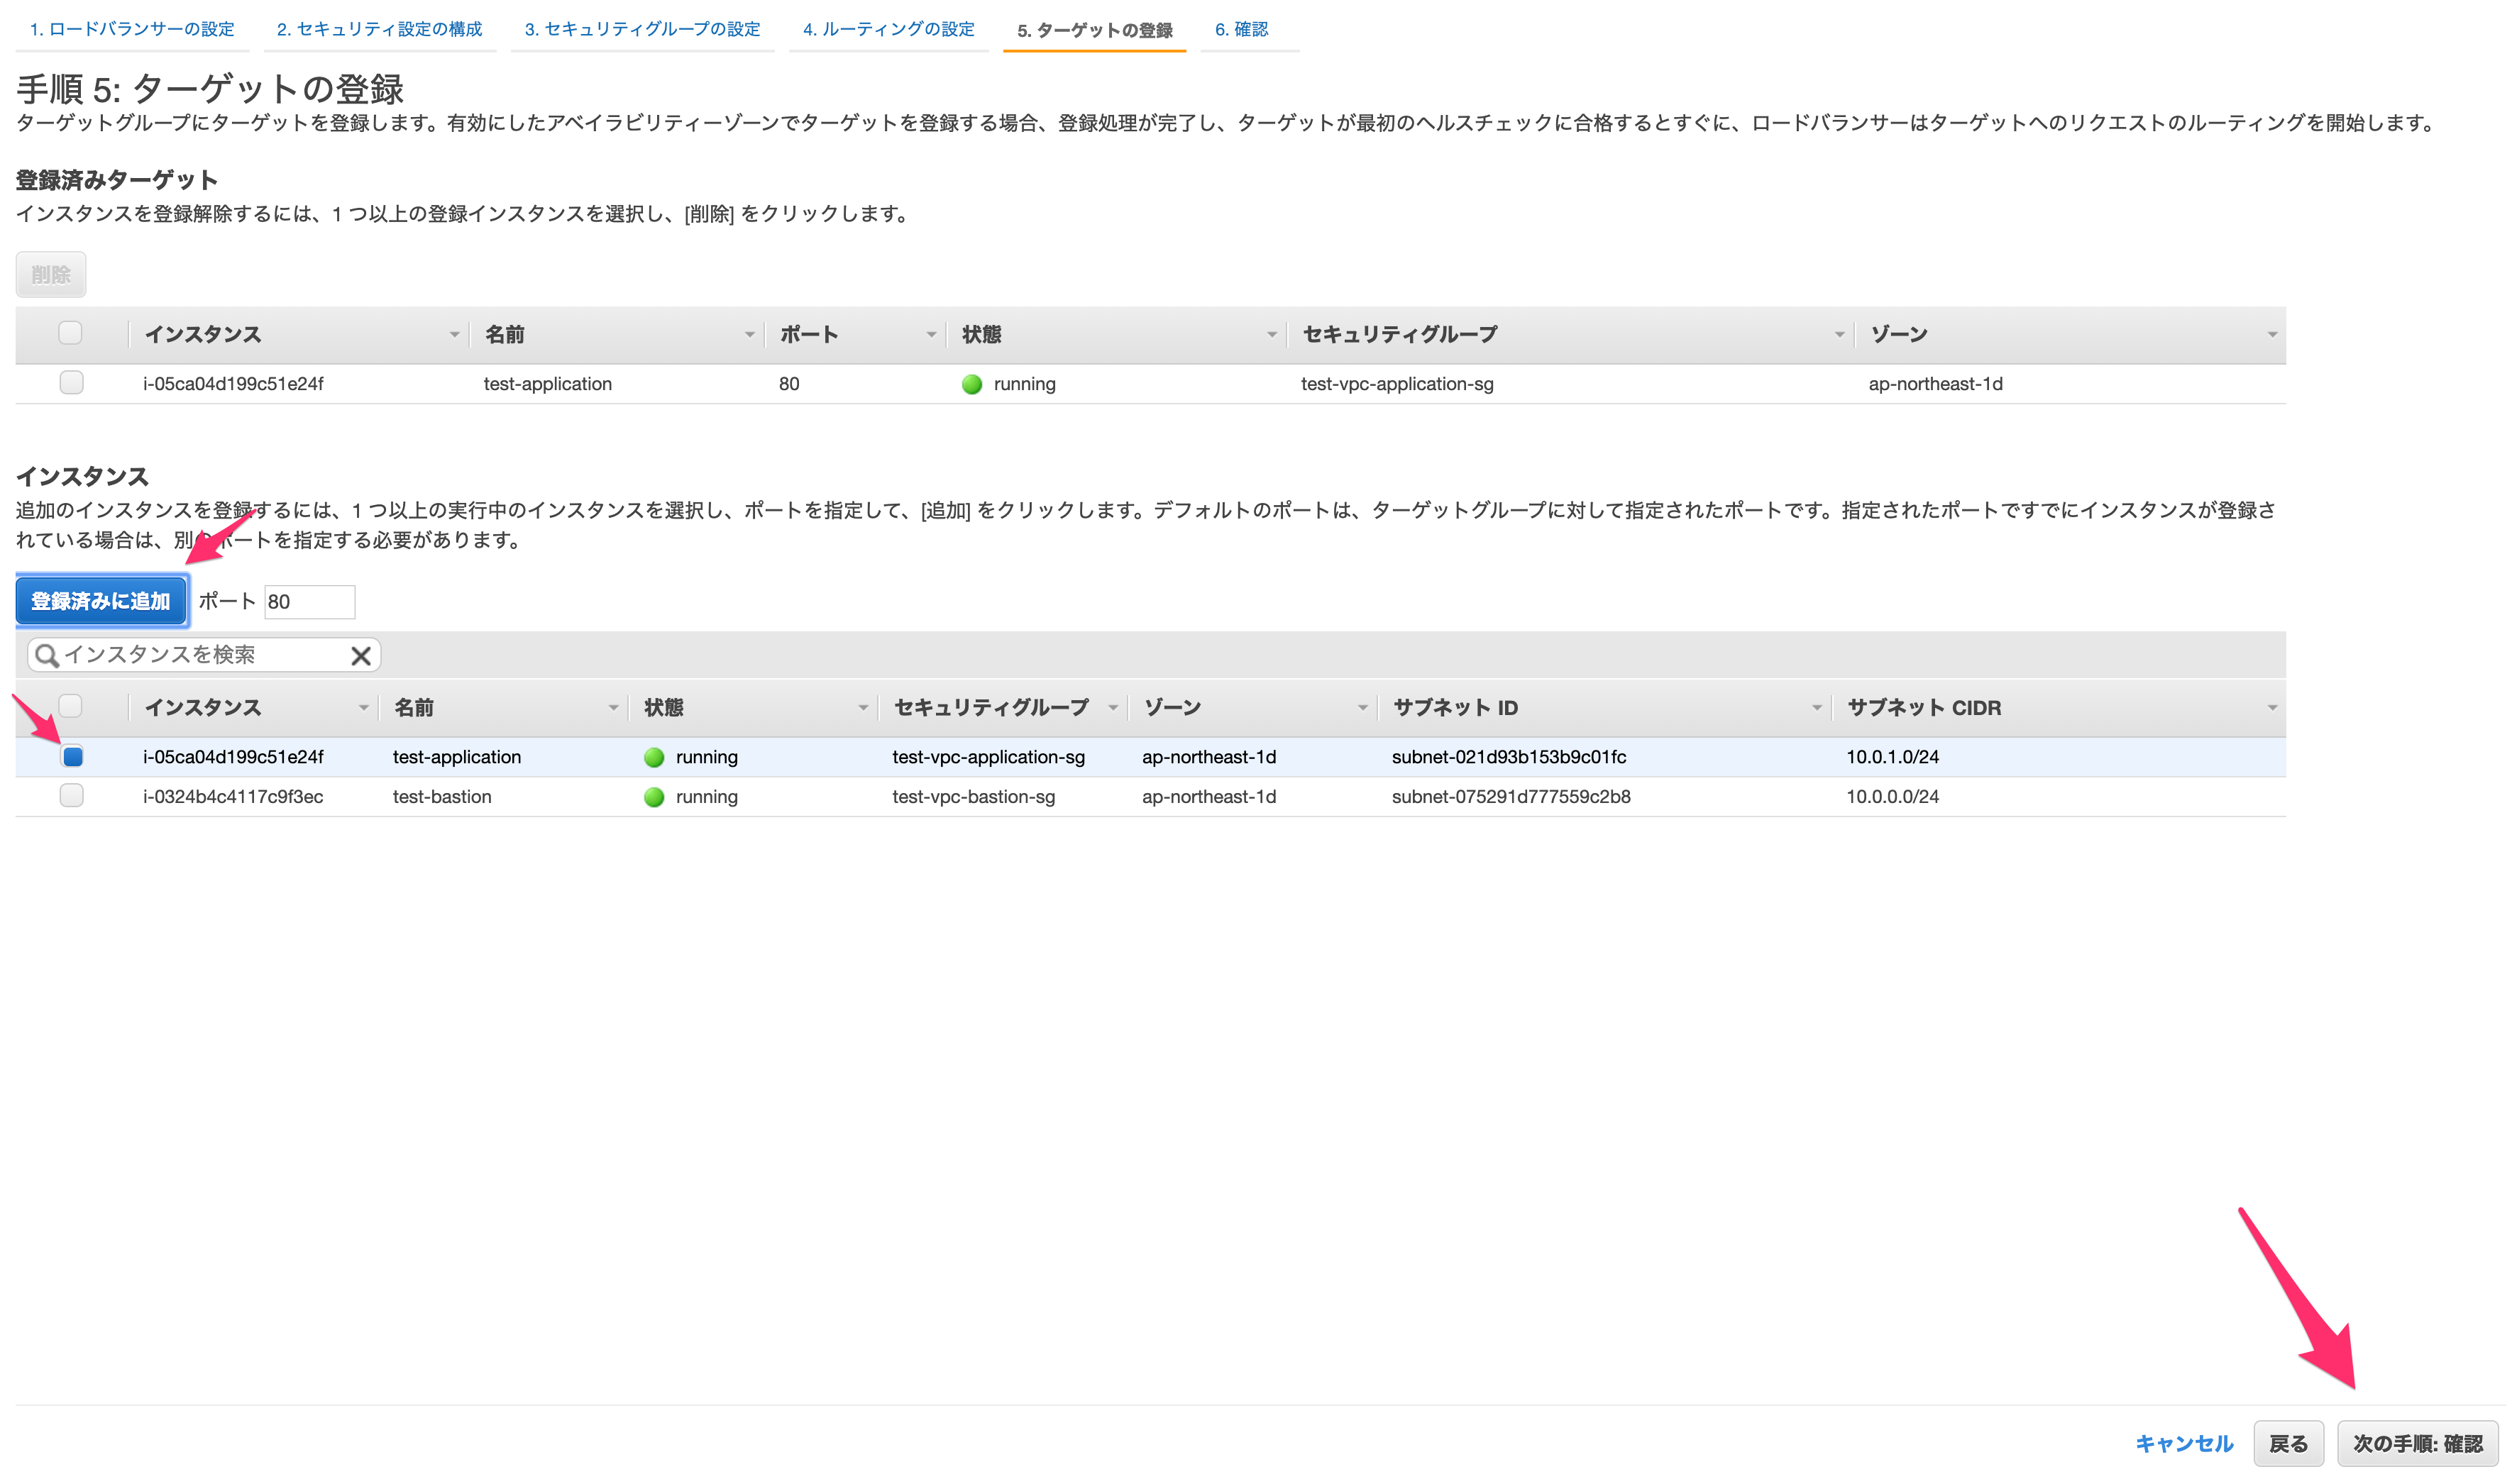Expand the セキュリティグループ column dropdown
Image resolution: width=2512 pixels, height=1484 pixels.
[x=1113, y=707]
